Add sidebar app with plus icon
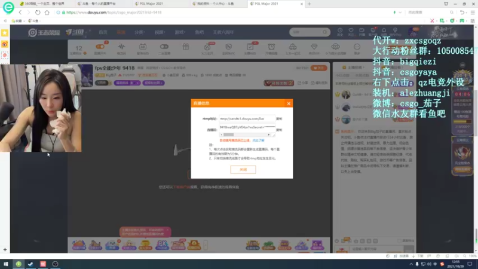This screenshot has width=478, height=269. coord(5,249)
